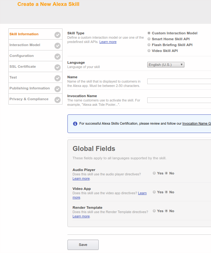Open the Interaction Model tab
Screen dimensions: 211x253
coord(25,45)
